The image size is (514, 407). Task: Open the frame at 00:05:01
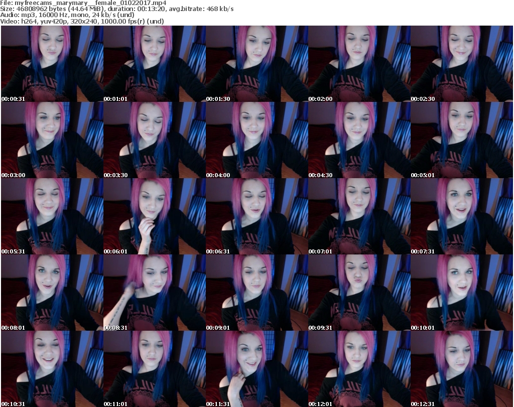coord(462,140)
